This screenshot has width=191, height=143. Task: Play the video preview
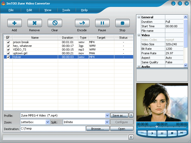[x=152, y=133]
